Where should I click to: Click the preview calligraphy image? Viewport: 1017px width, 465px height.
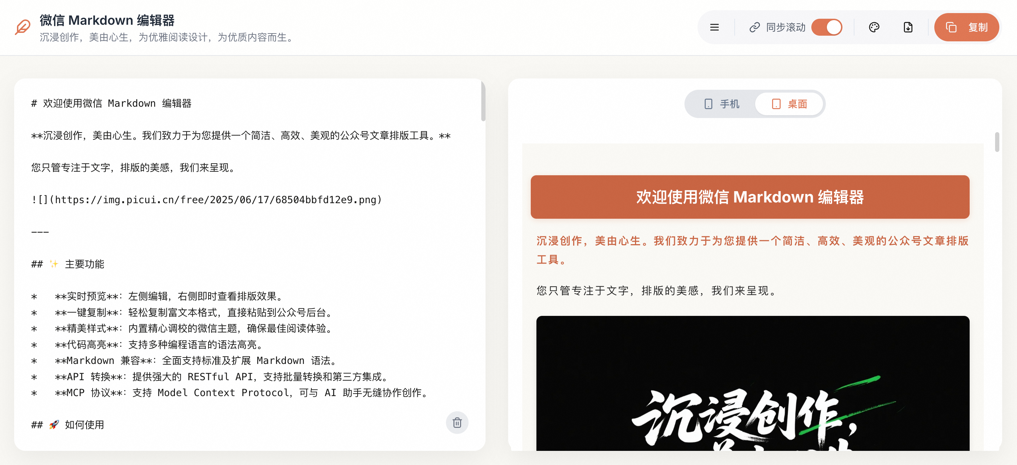pos(752,383)
